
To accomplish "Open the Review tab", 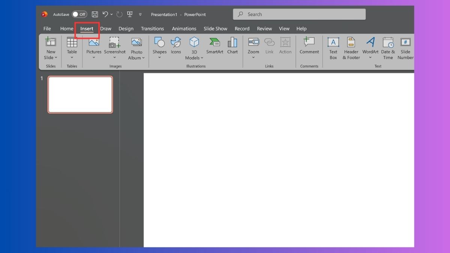I will 264,28.
